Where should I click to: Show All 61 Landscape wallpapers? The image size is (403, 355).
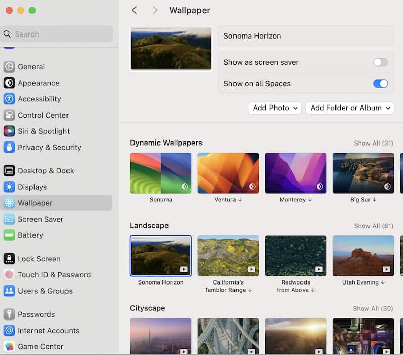374,226
